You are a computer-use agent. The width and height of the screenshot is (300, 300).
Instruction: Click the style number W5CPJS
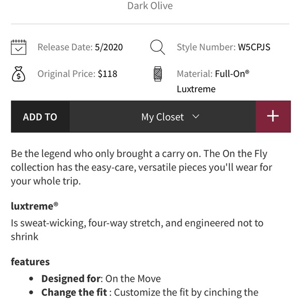pyautogui.click(x=254, y=47)
